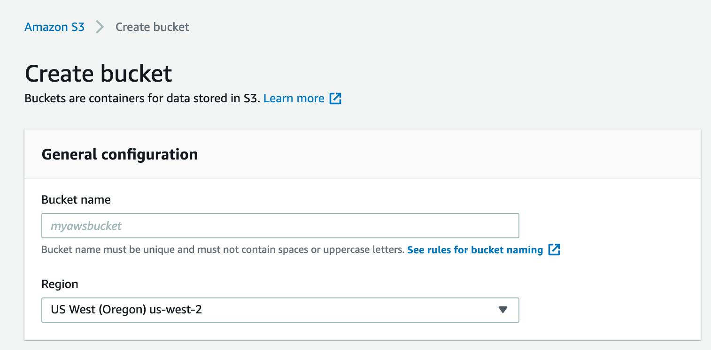The width and height of the screenshot is (711, 350).
Task: Open See rules for bucket naming link
Action: (475, 250)
